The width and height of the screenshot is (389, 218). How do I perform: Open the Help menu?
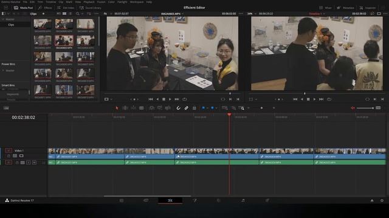pos(149,2)
